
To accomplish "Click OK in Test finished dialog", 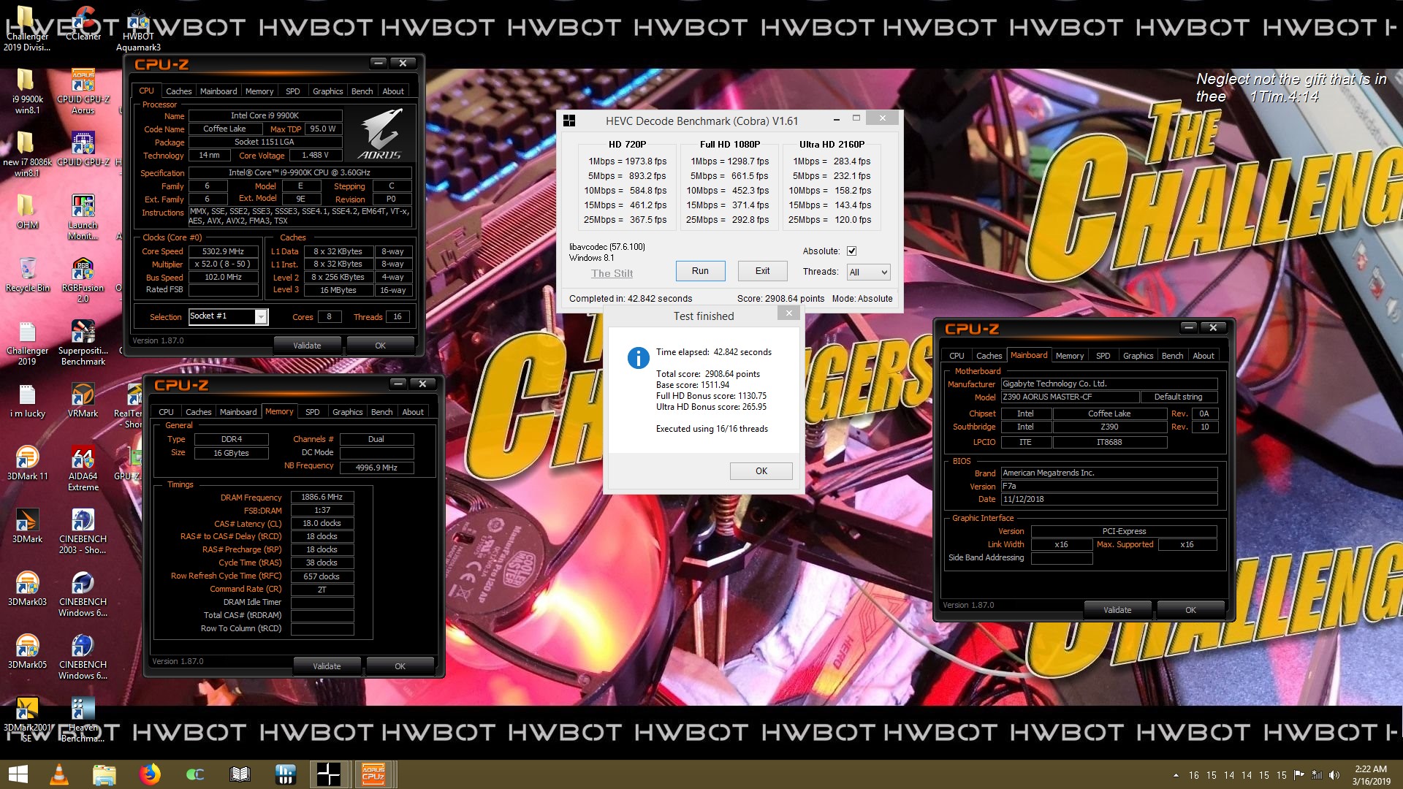I will 761,471.
